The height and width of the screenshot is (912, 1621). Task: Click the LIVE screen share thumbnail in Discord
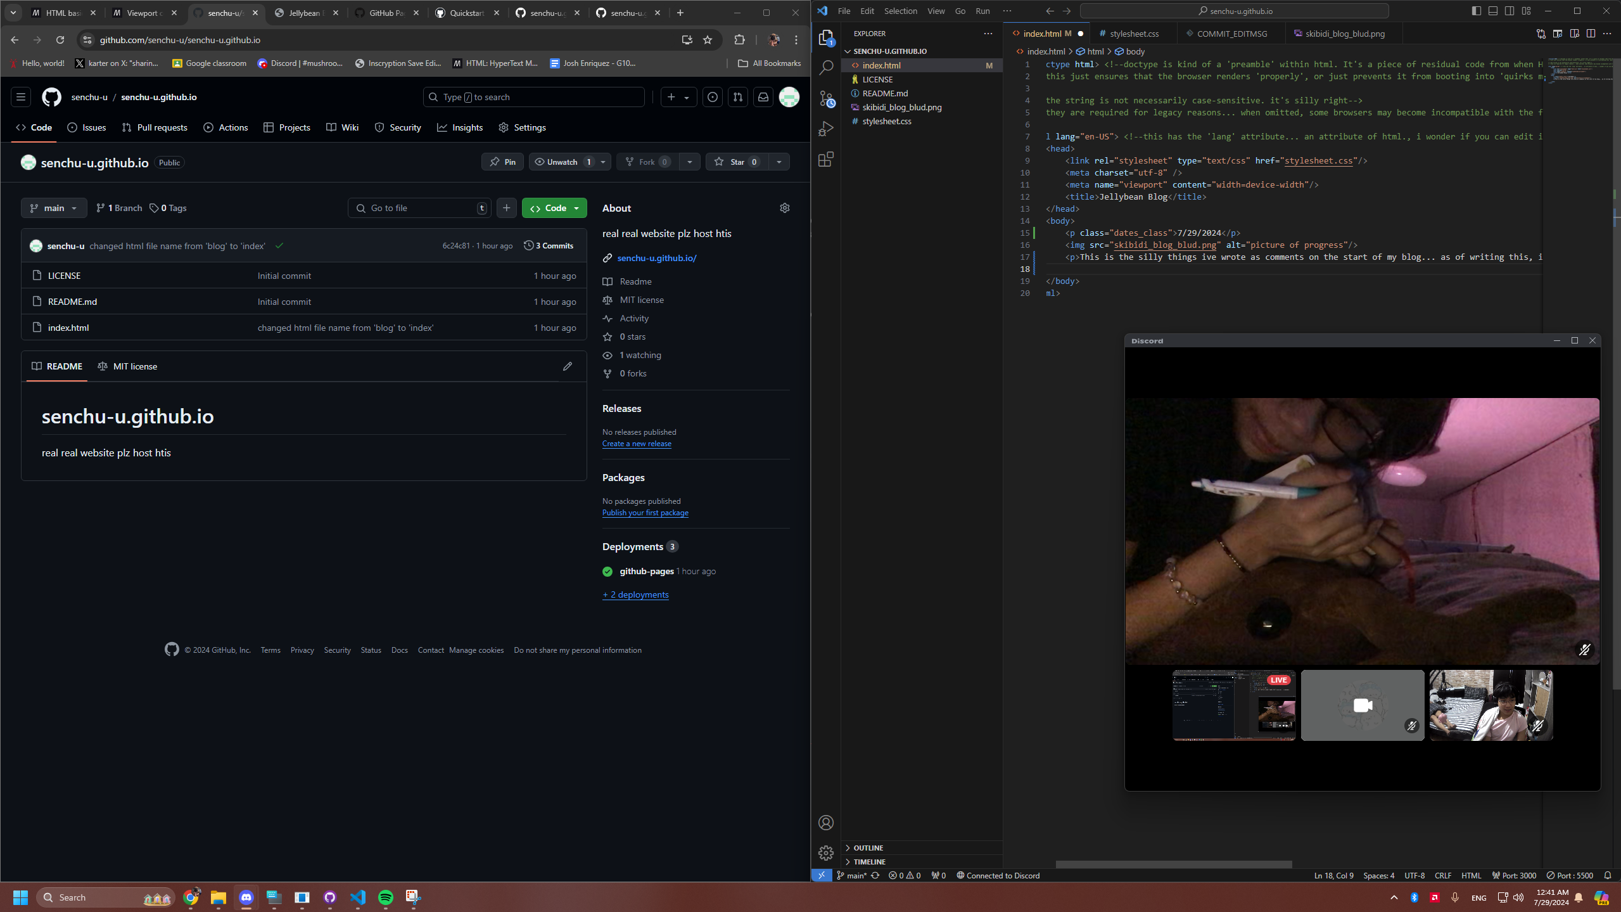pyautogui.click(x=1233, y=705)
